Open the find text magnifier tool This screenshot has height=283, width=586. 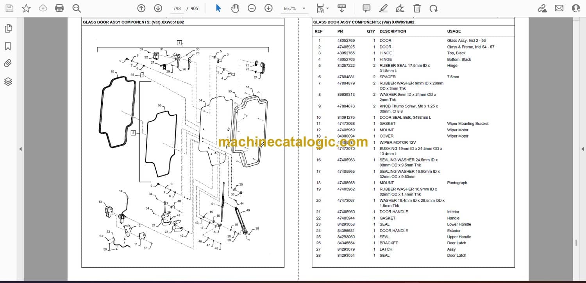pyautogui.click(x=77, y=8)
